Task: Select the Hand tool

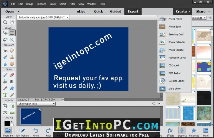Action: (12, 22)
